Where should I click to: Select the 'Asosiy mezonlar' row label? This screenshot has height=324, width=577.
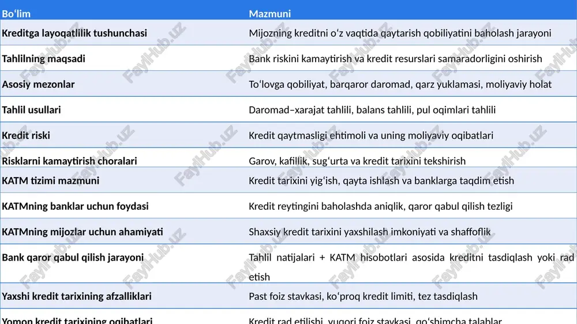pyautogui.click(x=38, y=84)
